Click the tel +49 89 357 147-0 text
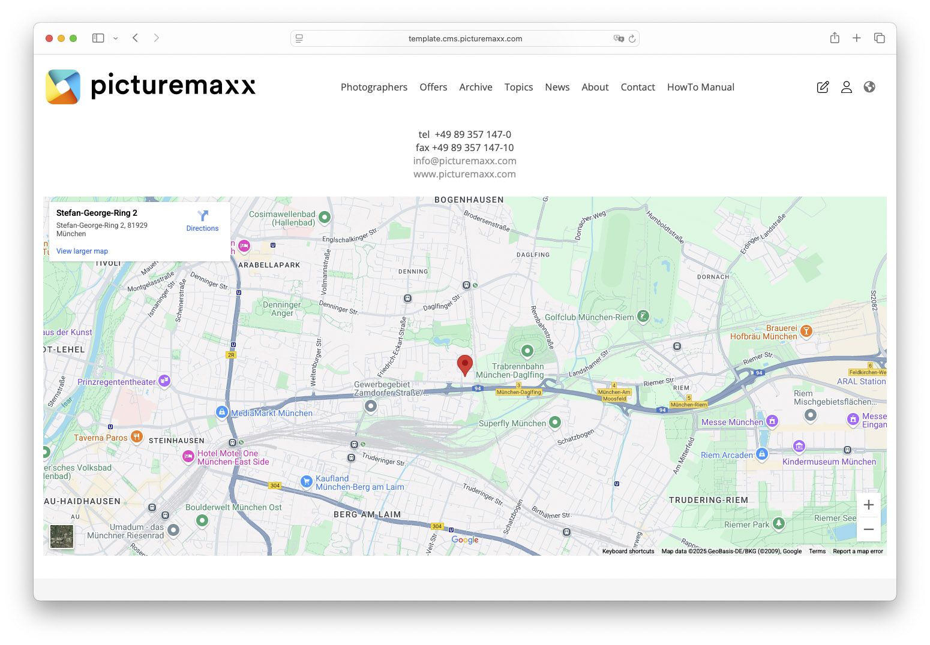930x645 pixels. point(465,134)
